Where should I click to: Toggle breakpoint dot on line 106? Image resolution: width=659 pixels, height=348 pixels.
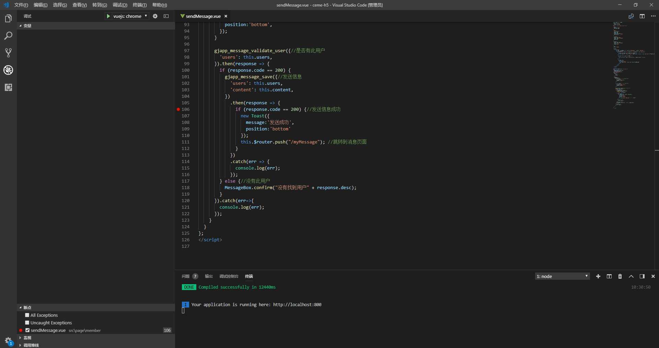pyautogui.click(x=178, y=109)
